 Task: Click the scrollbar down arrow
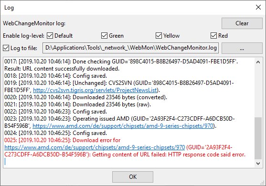[258, 164]
